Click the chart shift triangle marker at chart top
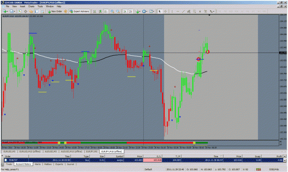 209,15
